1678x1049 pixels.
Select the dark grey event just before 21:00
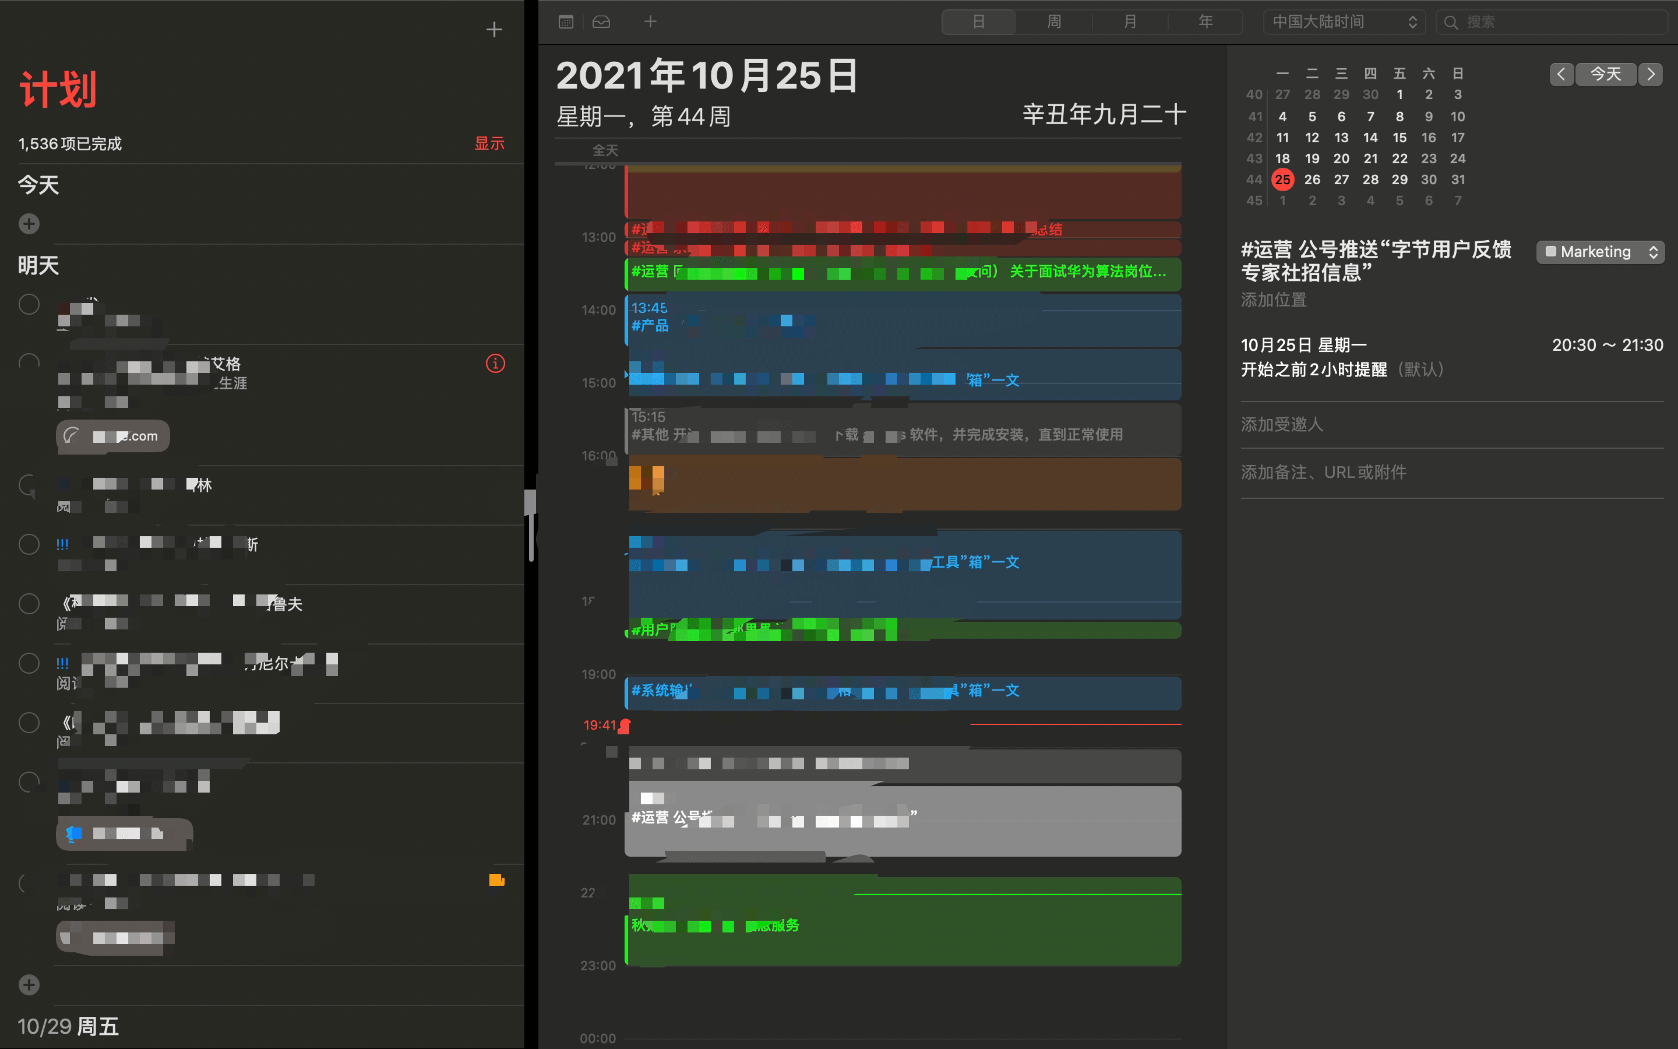point(903,765)
